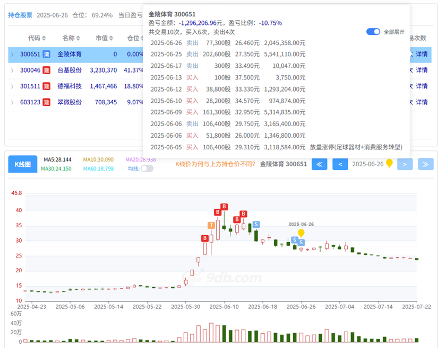Image resolution: width=438 pixels, height=348 pixels.
Task: Click the 2025-06-06 买入 51,800股 trade row
Action: pos(228,136)
